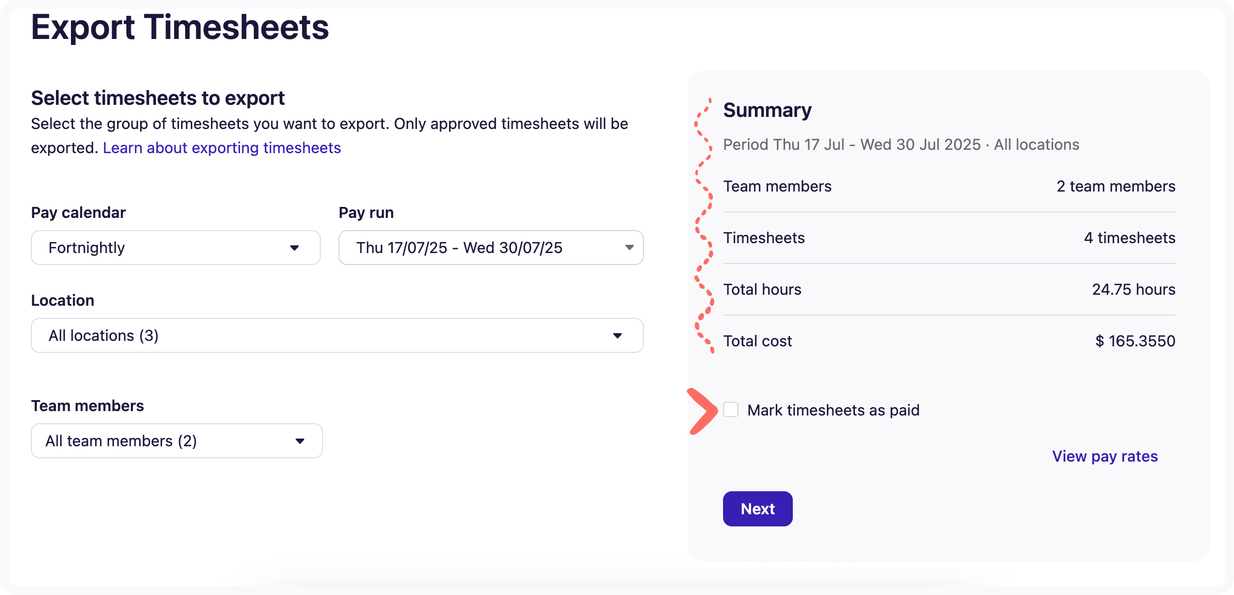Click the red chevron pointer beside the checkbox
Image resolution: width=1234 pixels, height=595 pixels.
click(702, 411)
